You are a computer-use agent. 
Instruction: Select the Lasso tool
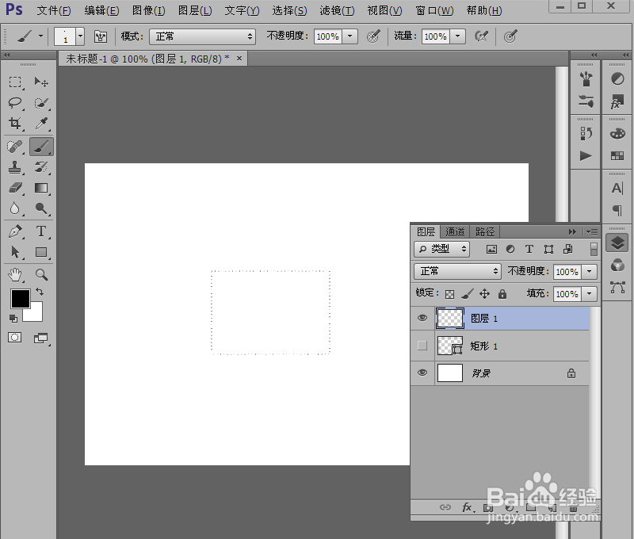point(15,103)
